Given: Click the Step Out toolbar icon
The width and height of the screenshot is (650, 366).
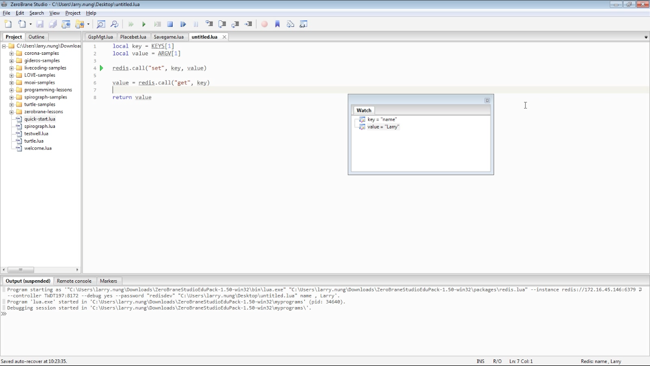Looking at the screenshot, I should [x=235, y=24].
